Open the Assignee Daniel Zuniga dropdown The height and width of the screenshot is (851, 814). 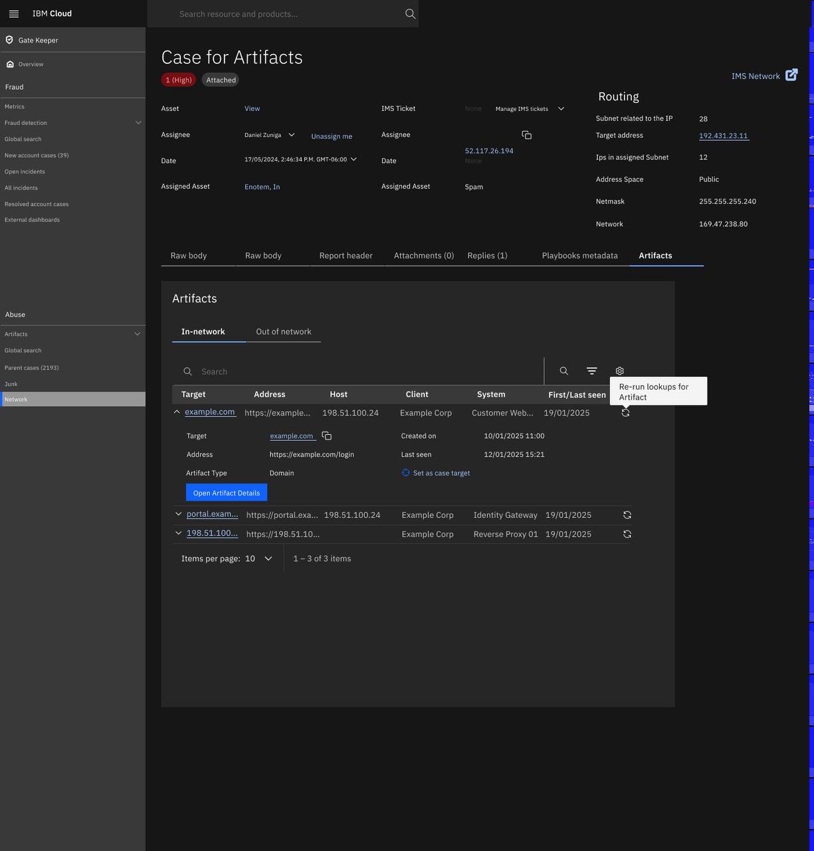tap(270, 135)
